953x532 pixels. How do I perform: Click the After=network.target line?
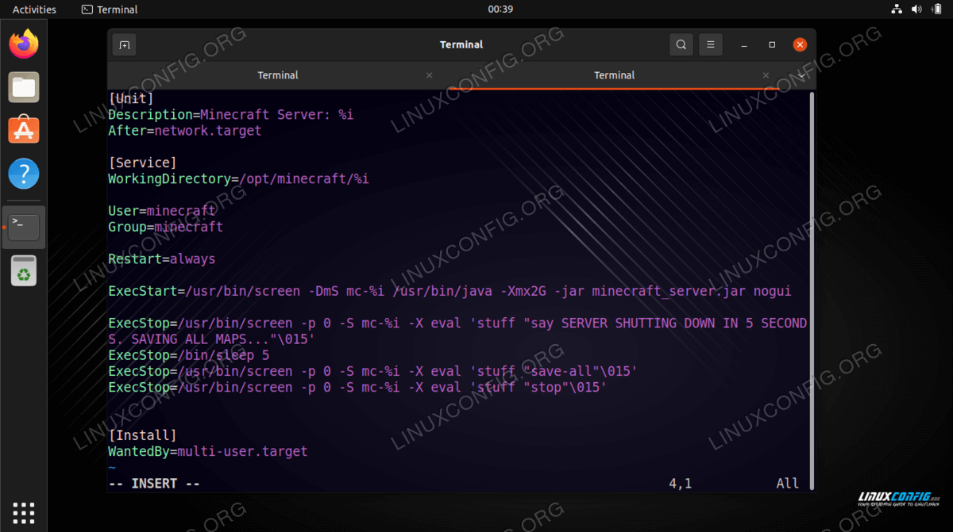tap(185, 131)
